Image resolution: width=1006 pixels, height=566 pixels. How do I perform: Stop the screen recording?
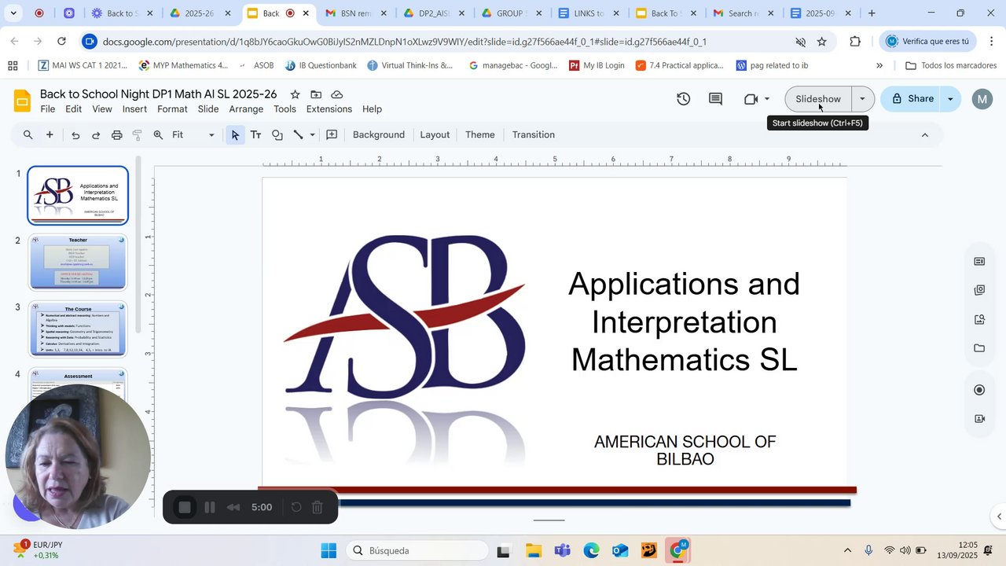[x=185, y=508]
